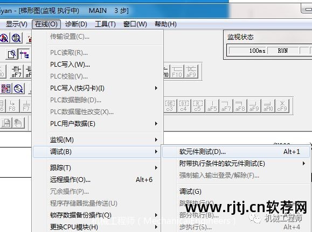Expand the 调试(B) submenu entry
The width and height of the screenshot is (312, 232).
click(98, 152)
